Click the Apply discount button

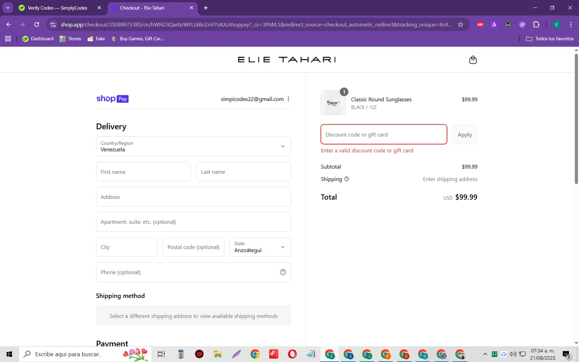click(x=465, y=134)
